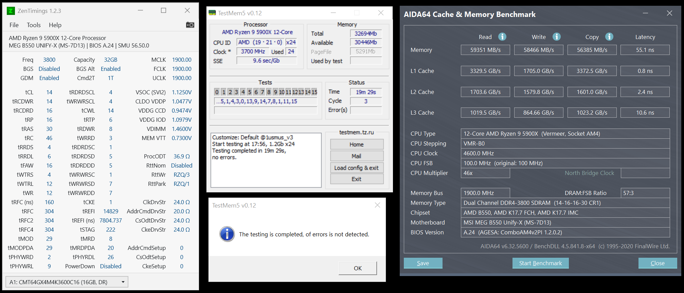Confirm the testing completed dialog with OK

coord(358,268)
